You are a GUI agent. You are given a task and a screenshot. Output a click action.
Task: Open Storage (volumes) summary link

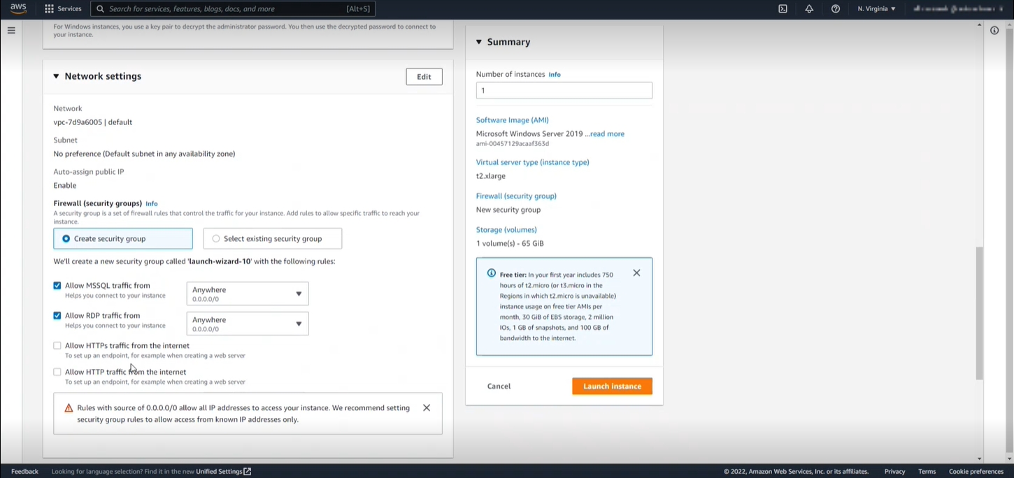pyautogui.click(x=506, y=230)
